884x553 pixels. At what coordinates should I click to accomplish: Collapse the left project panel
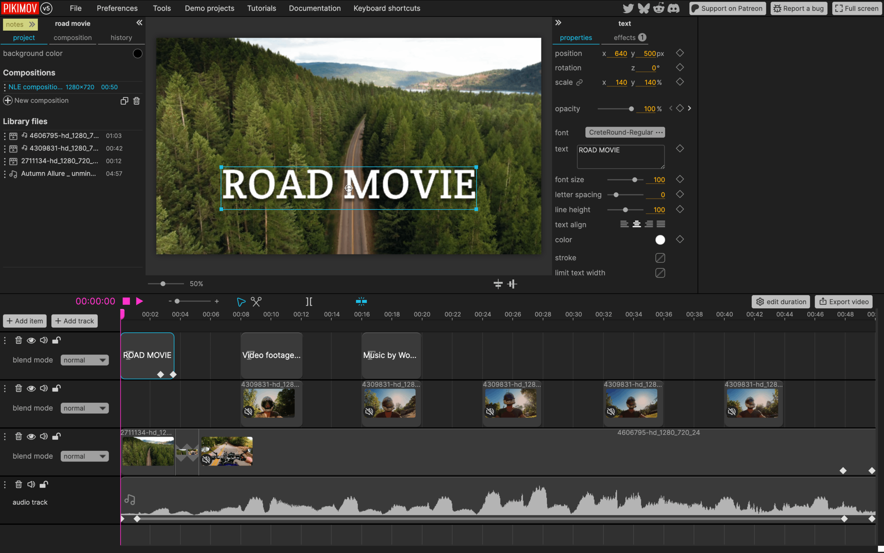coord(139,23)
